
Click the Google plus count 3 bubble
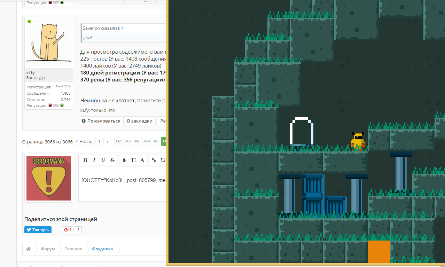pos(78,230)
